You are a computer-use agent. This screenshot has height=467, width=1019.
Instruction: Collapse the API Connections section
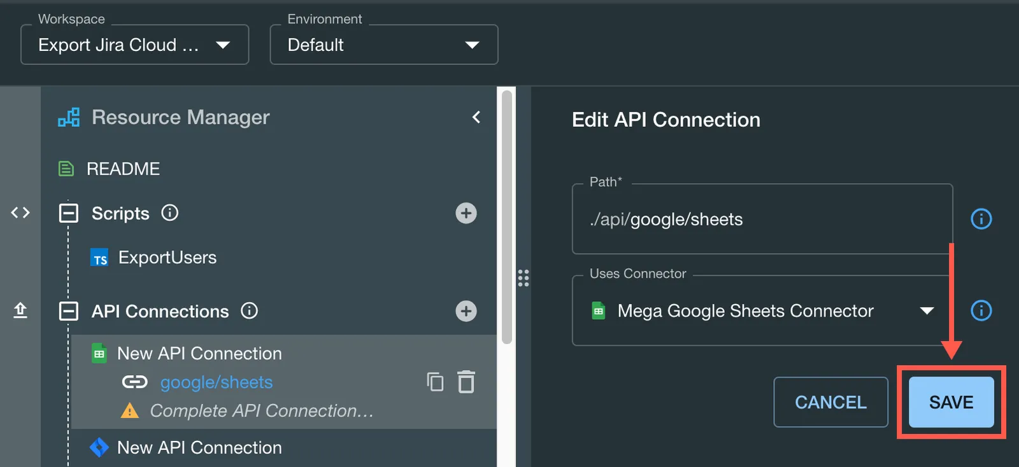pyautogui.click(x=69, y=311)
